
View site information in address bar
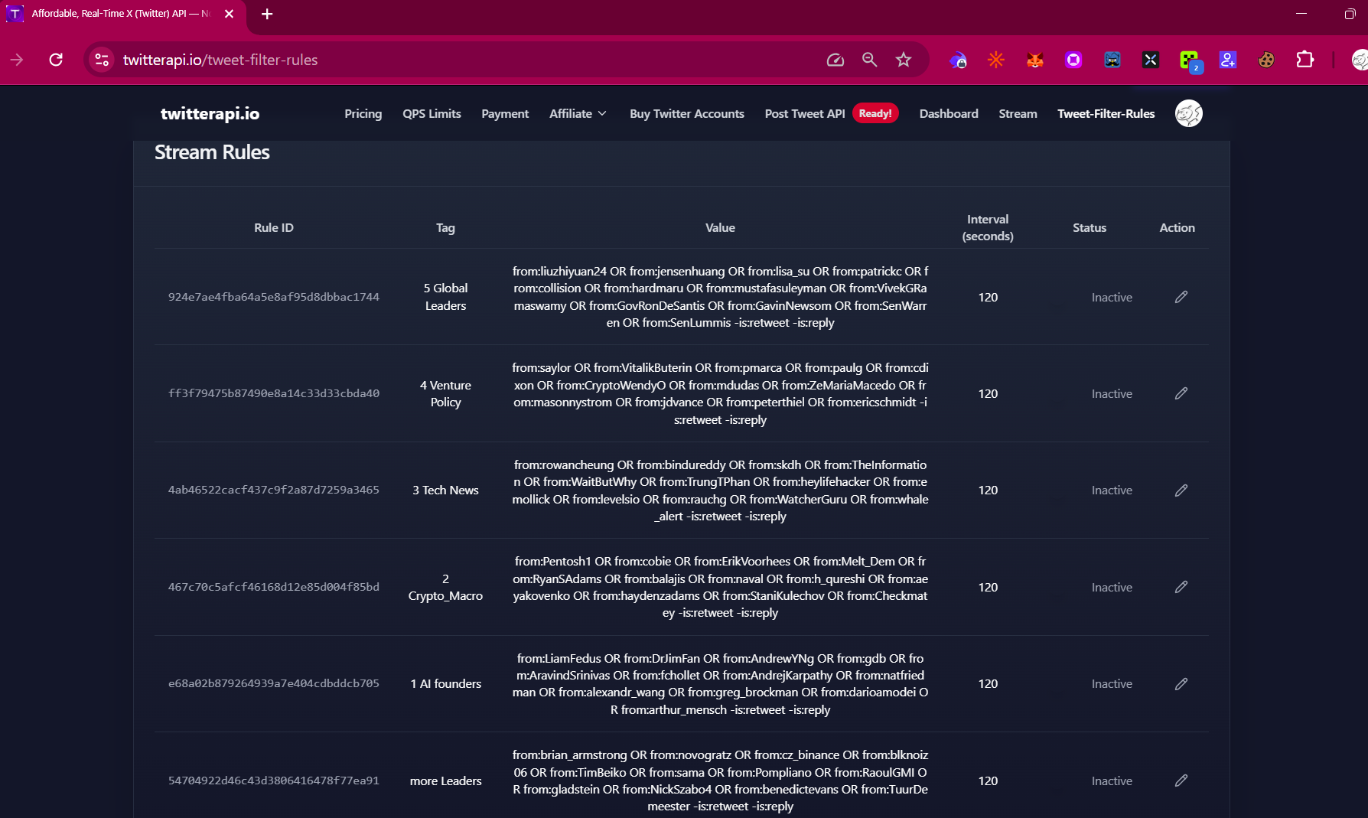[102, 60]
